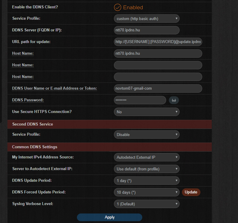
Task: Click the URL path for update field
Action: (158, 42)
